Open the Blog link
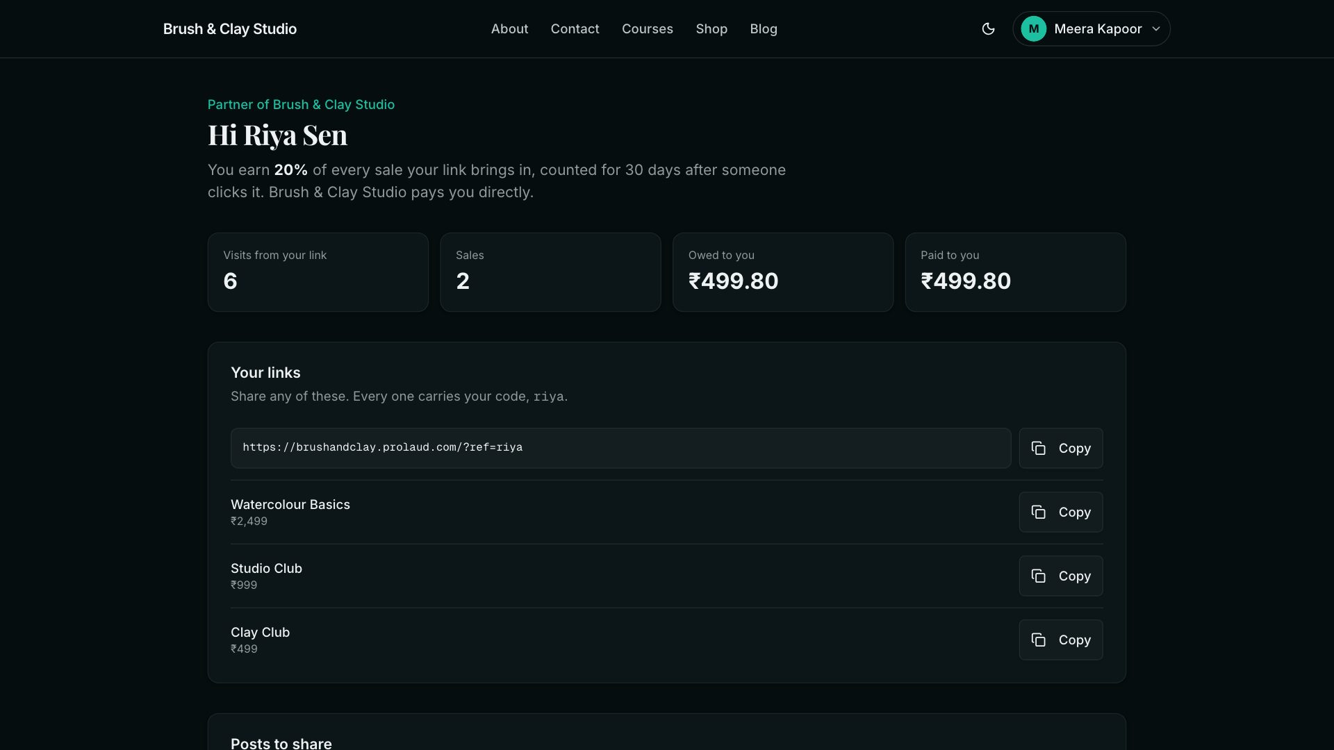This screenshot has width=1334, height=750. [x=764, y=28]
